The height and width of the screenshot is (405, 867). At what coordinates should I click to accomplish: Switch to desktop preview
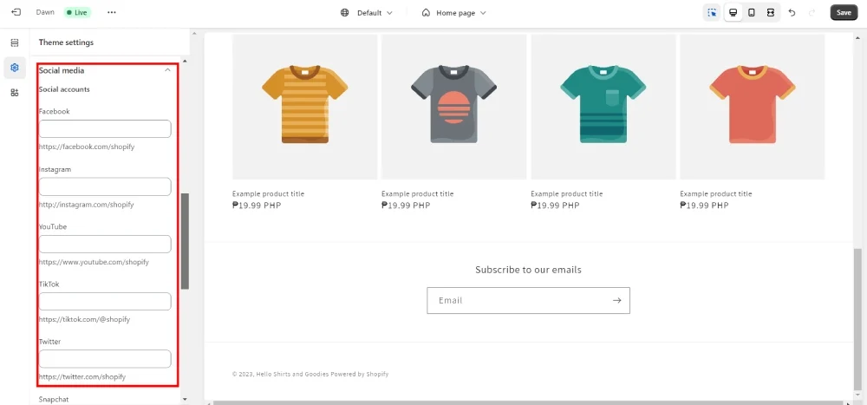tap(733, 13)
